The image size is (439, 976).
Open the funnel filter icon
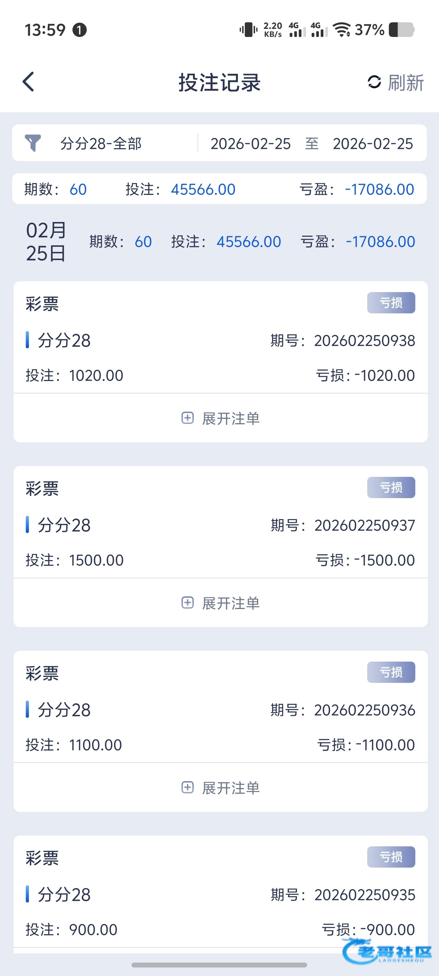coord(33,143)
